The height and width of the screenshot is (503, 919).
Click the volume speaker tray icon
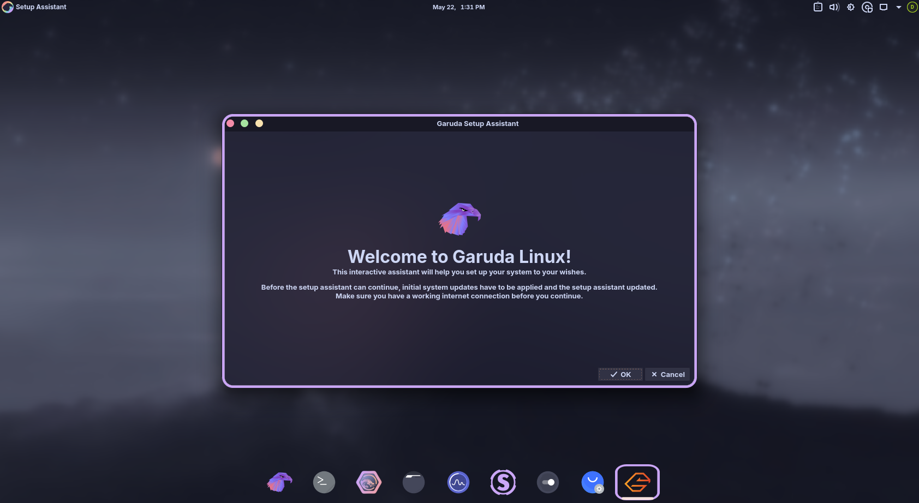click(x=834, y=7)
